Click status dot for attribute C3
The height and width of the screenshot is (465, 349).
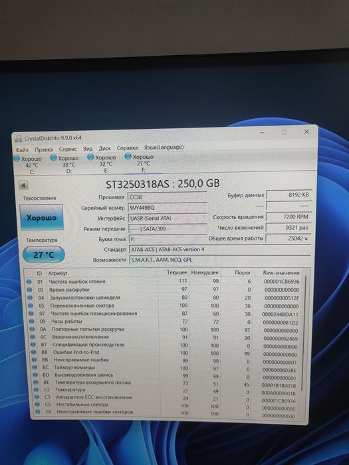[x=37, y=397]
